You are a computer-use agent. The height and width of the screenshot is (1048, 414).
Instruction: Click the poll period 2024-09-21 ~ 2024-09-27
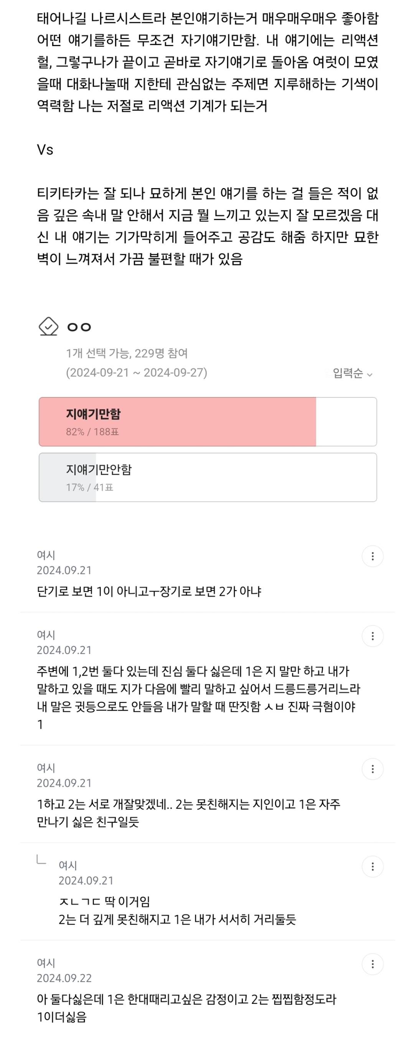(137, 373)
